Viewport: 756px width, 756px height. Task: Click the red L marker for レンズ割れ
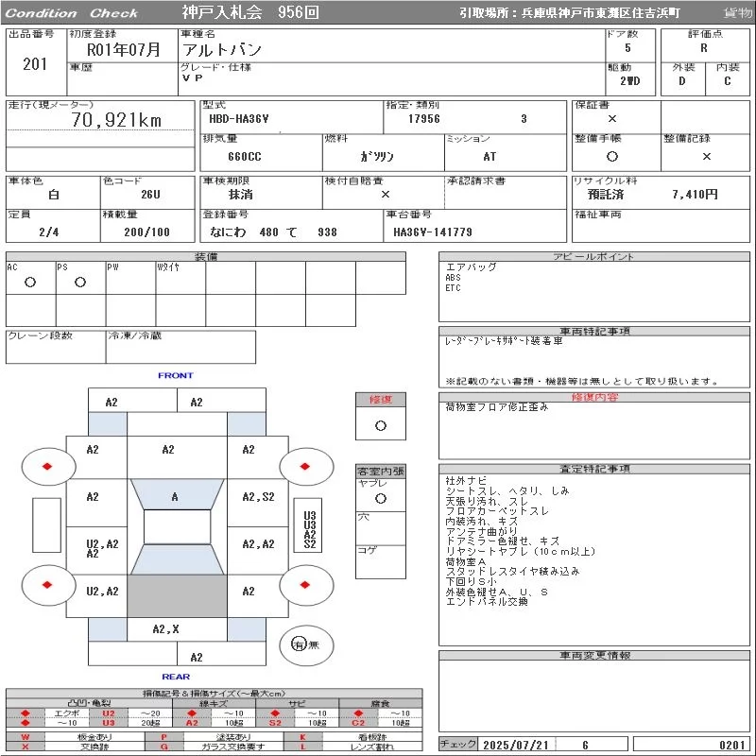pos(302,747)
